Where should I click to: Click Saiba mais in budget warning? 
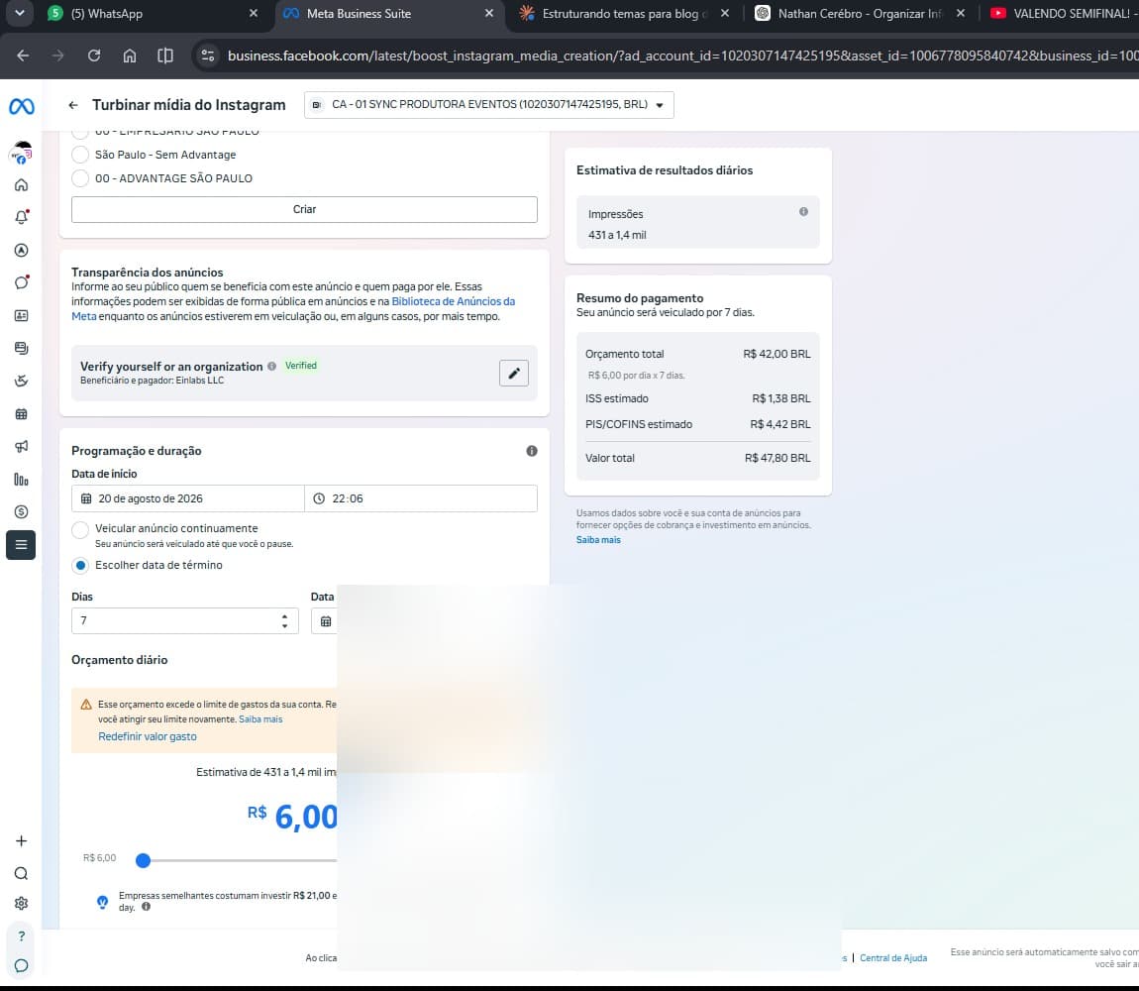point(260,719)
